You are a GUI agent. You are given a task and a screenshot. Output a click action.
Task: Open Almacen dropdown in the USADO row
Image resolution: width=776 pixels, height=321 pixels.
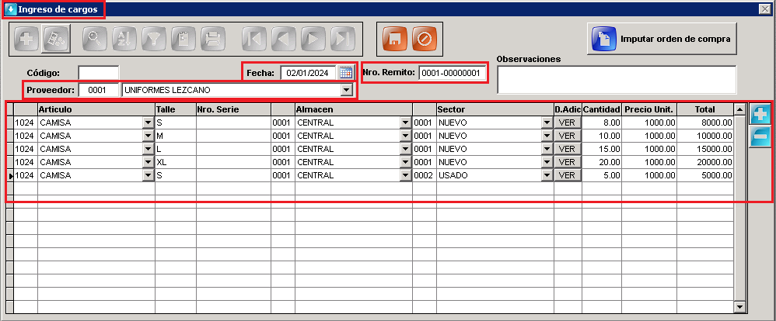[406, 175]
